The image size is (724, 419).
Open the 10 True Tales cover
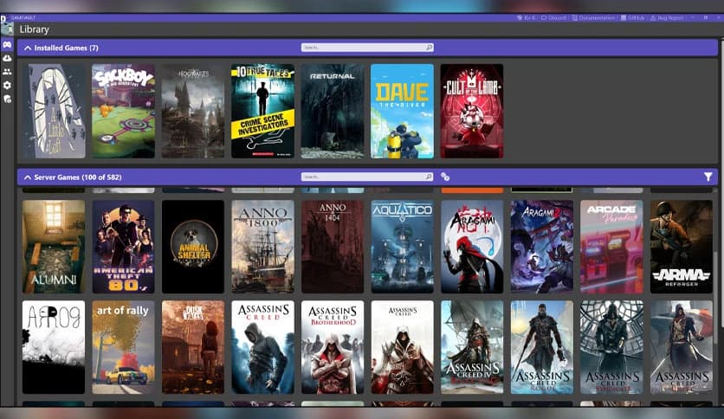262,111
